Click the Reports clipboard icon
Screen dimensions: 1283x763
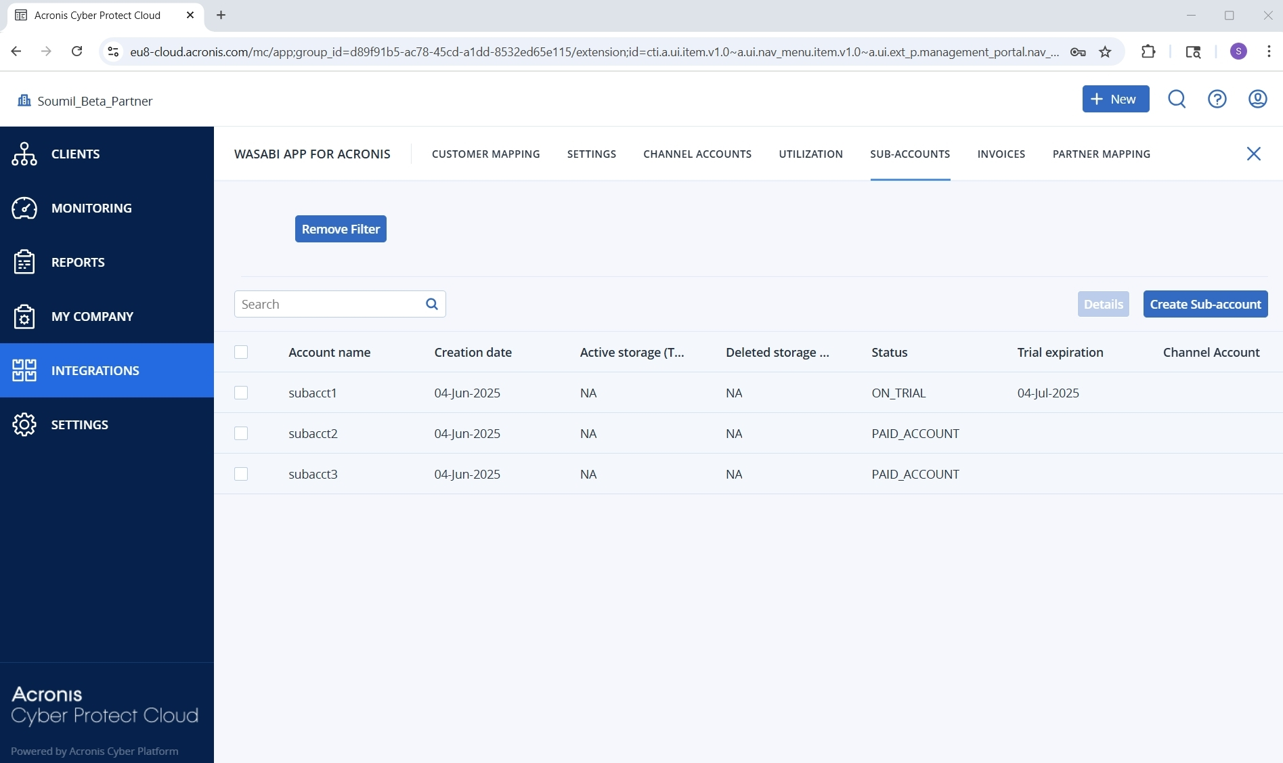24,262
